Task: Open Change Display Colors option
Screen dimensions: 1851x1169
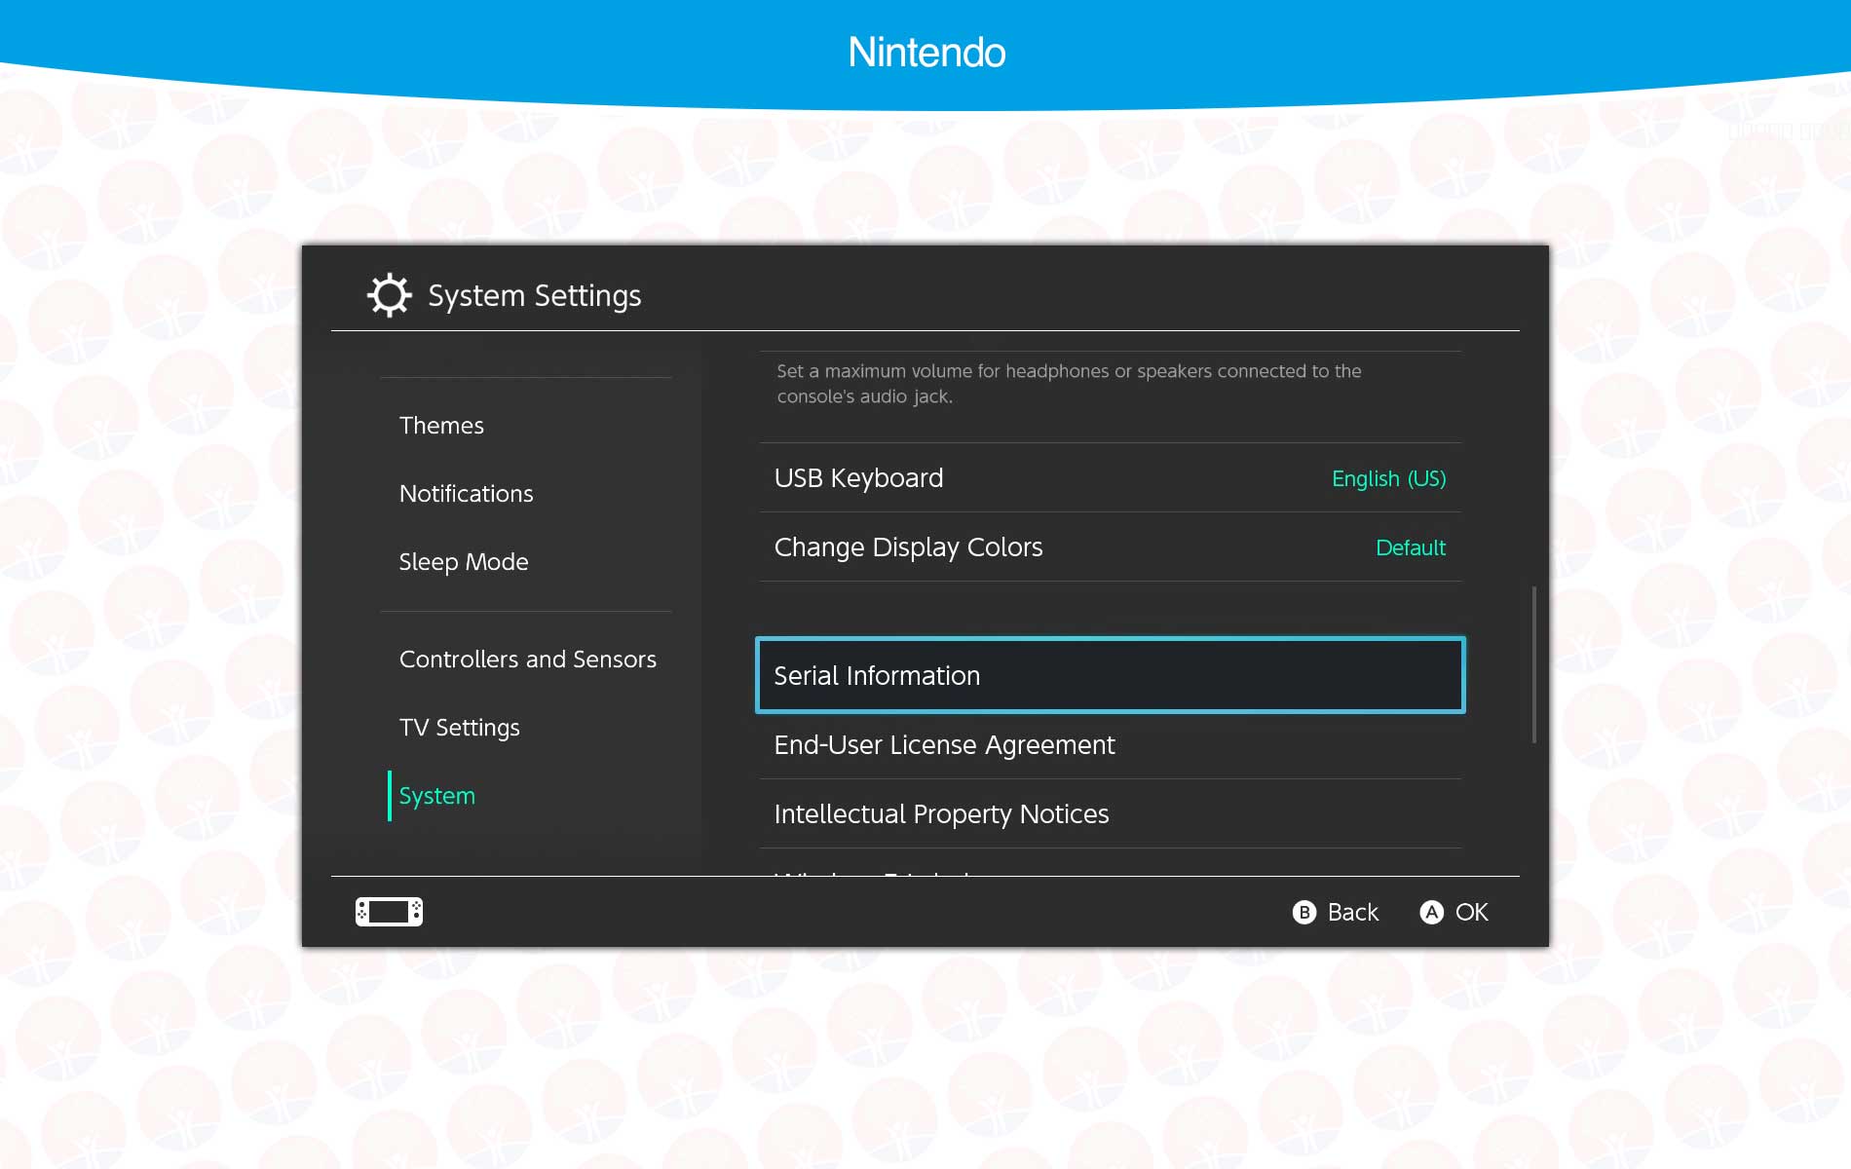Action: 1111,547
